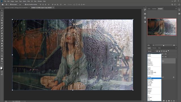Select the Dodge tool
The width and height of the screenshot is (181, 102).
[x=2, y=46]
